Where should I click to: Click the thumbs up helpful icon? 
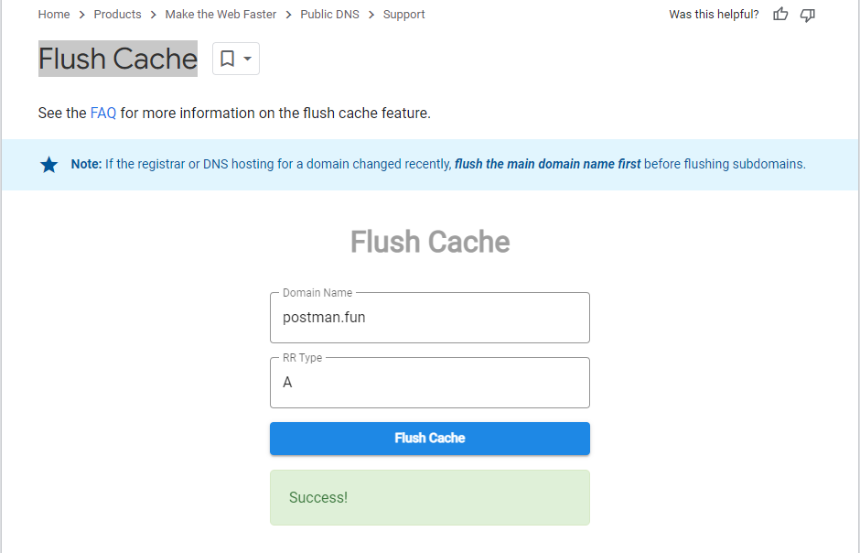click(780, 15)
